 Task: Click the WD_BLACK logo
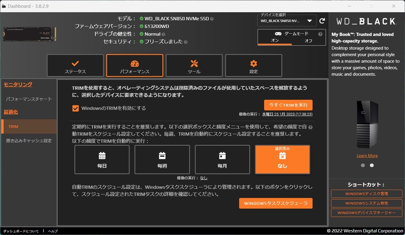click(367, 21)
